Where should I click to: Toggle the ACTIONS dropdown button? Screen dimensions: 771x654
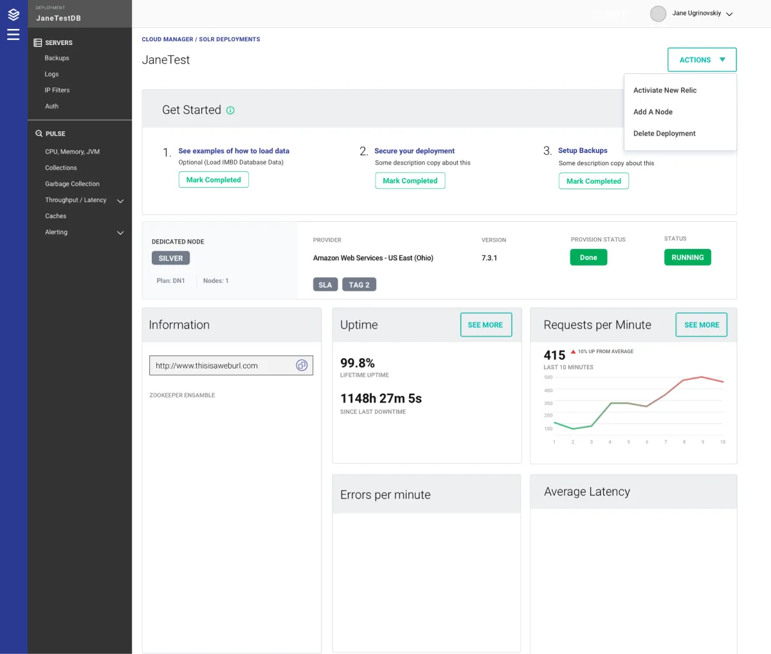coord(702,60)
